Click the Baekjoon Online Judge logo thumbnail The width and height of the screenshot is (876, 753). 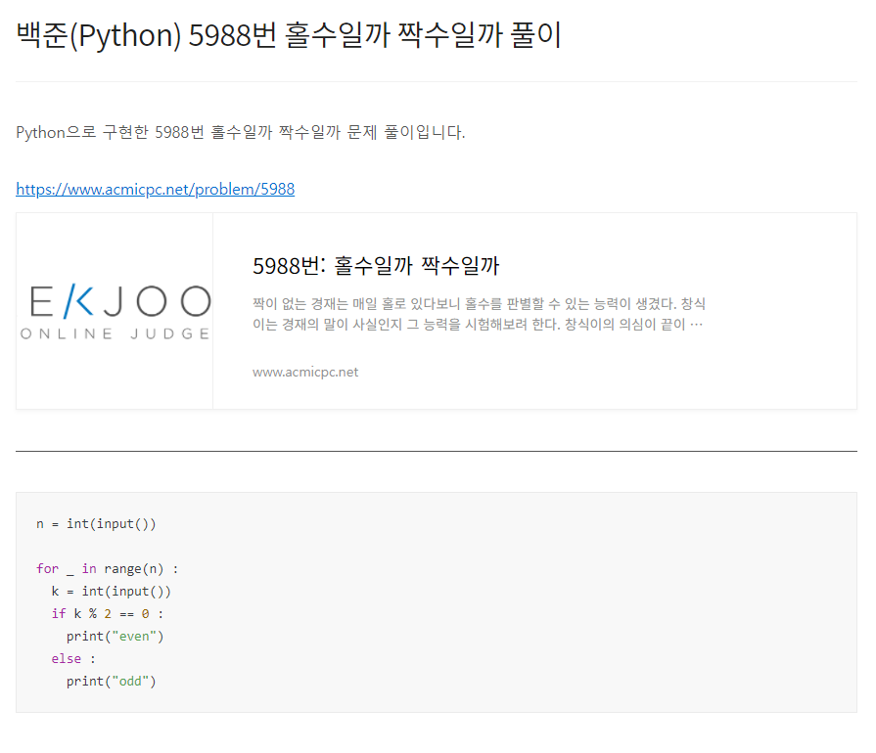115,311
